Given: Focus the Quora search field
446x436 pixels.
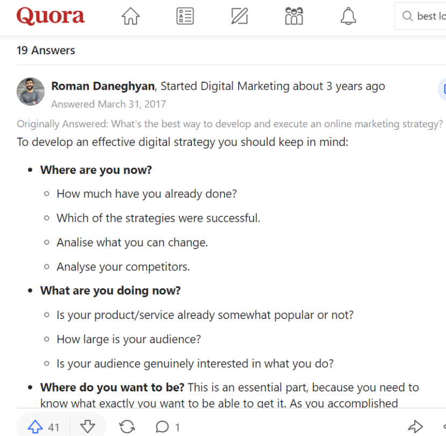Looking at the screenshot, I should point(430,17).
